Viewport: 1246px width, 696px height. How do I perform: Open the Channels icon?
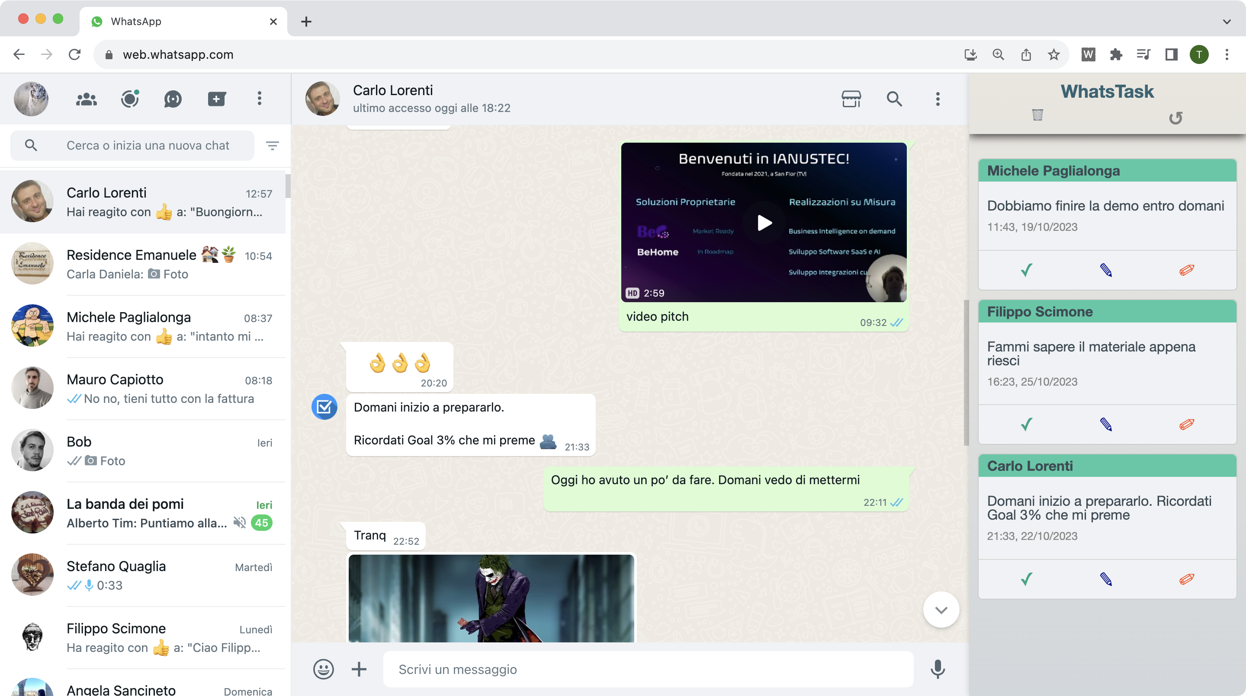tap(173, 99)
